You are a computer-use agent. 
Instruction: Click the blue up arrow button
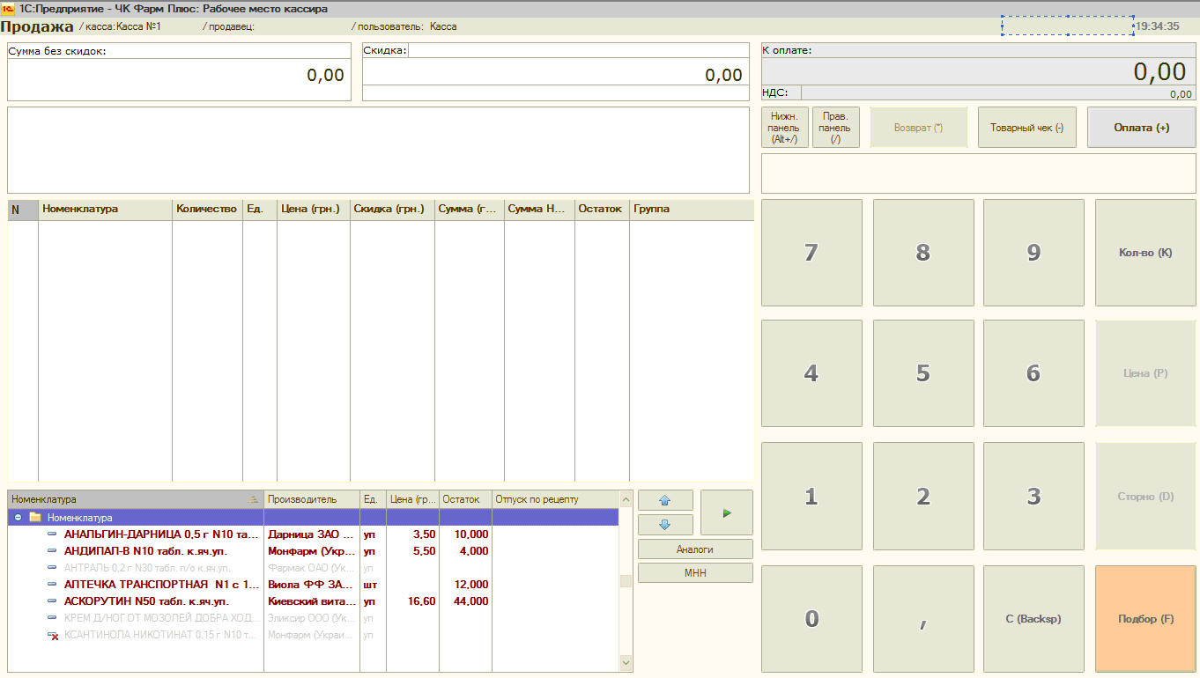(x=665, y=500)
